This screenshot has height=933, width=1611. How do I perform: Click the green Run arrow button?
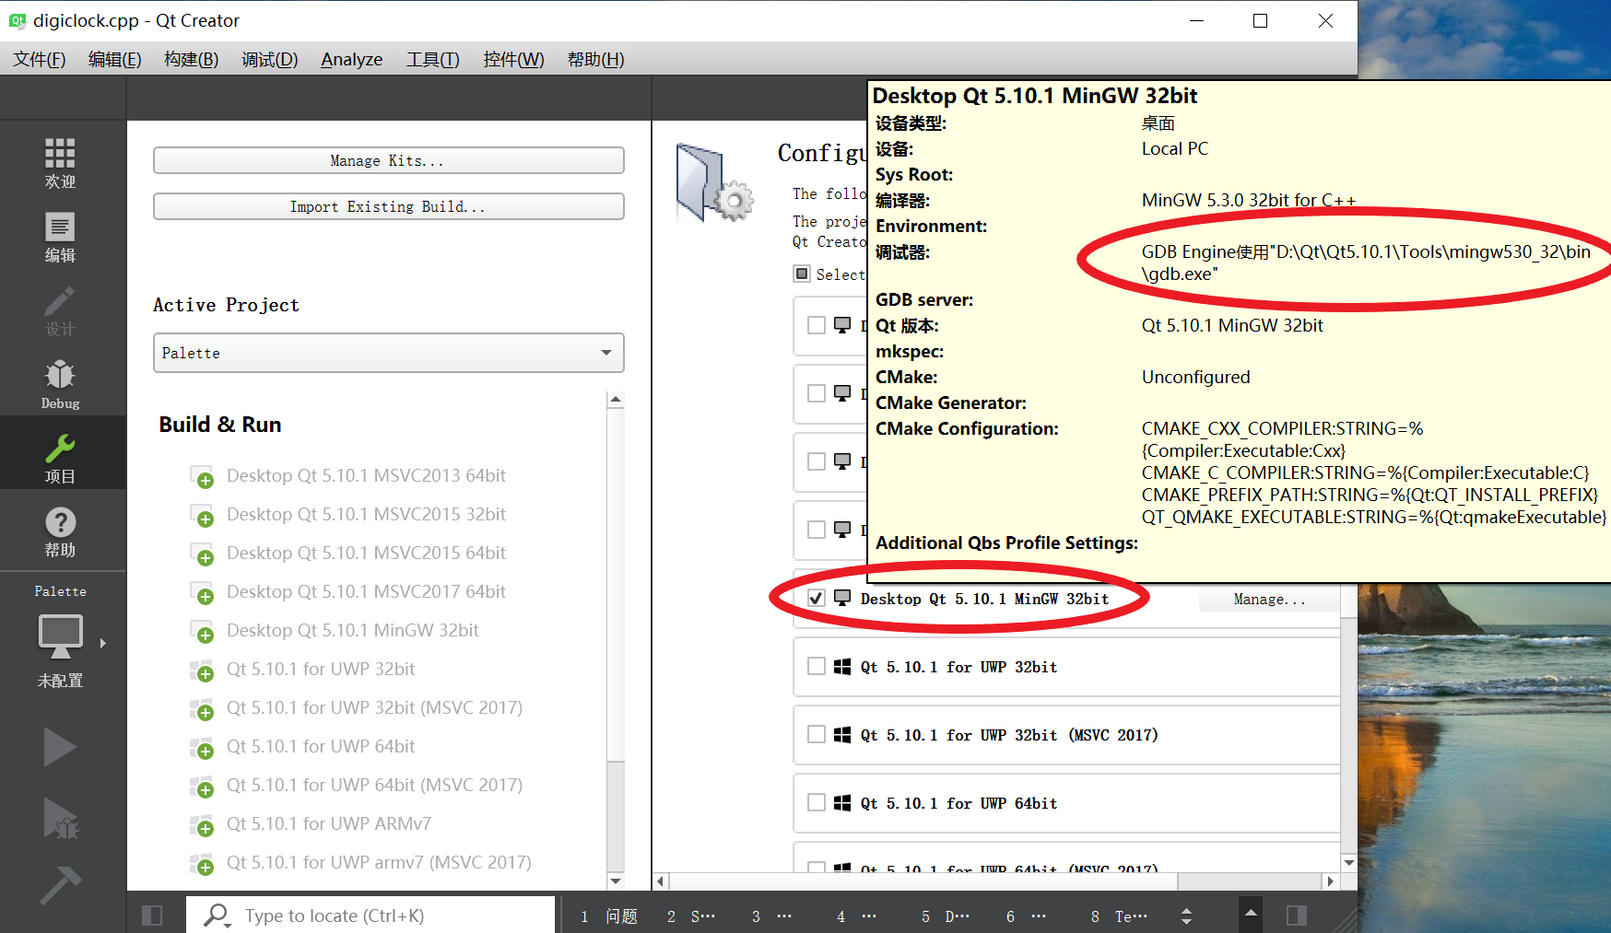[60, 747]
